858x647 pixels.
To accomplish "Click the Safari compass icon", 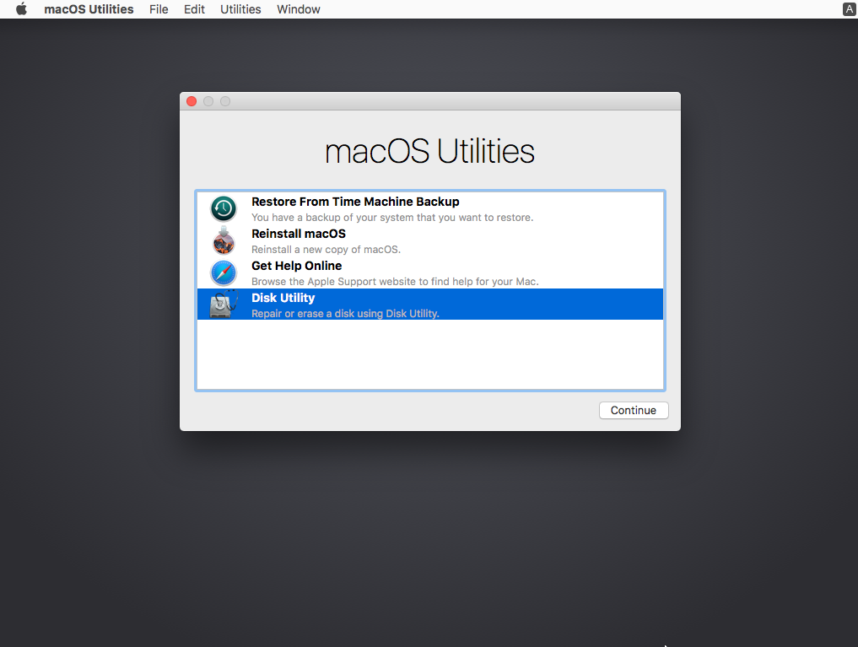I will click(x=224, y=272).
